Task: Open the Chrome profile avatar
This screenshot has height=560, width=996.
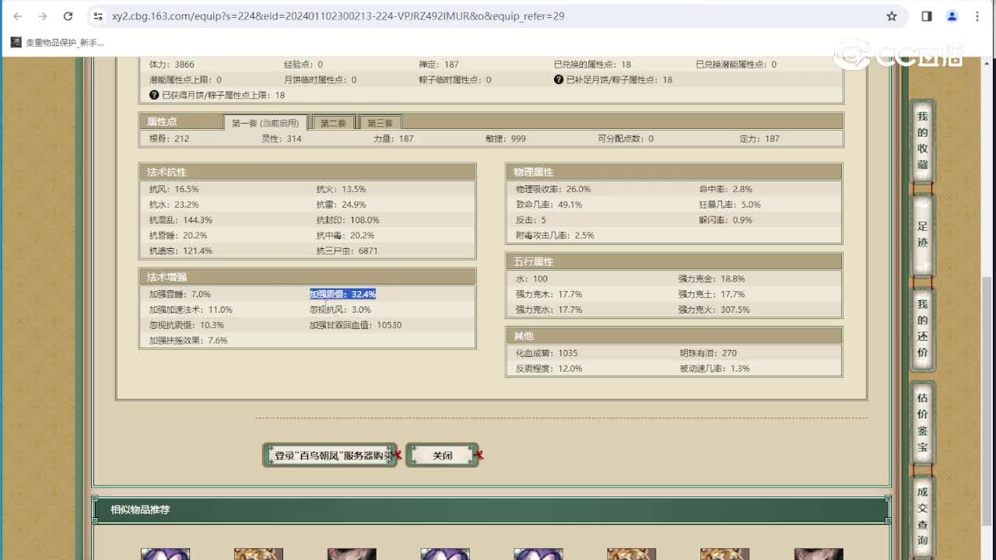Action: (952, 16)
